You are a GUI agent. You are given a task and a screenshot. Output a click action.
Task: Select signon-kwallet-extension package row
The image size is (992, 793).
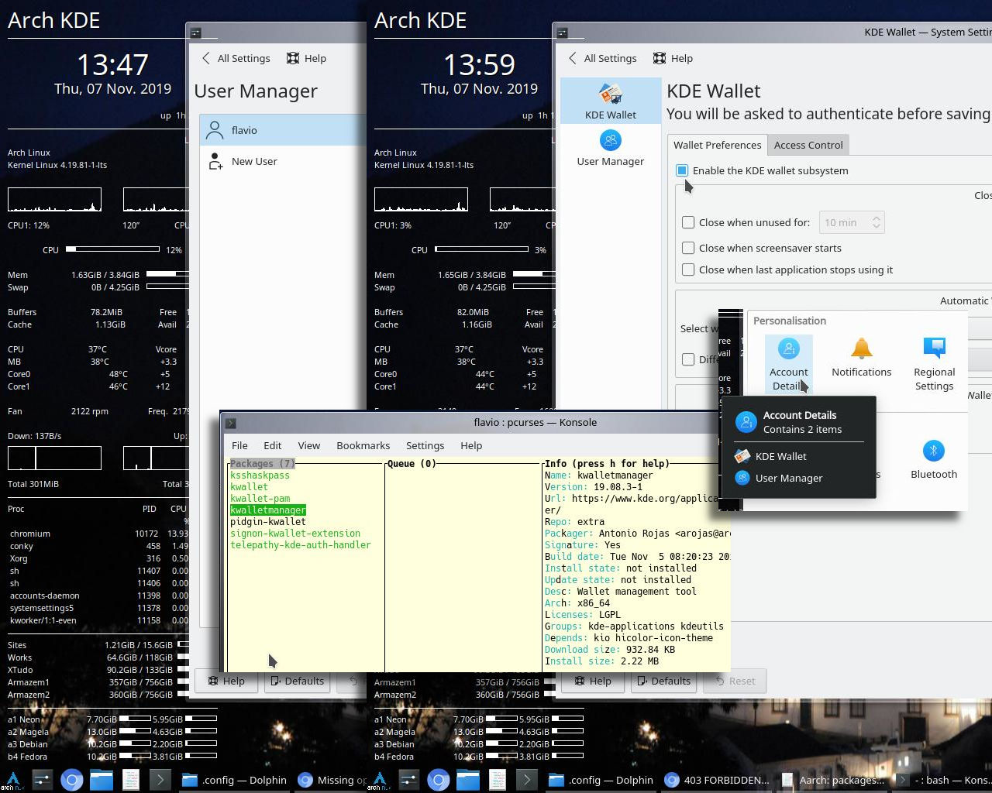pos(295,534)
